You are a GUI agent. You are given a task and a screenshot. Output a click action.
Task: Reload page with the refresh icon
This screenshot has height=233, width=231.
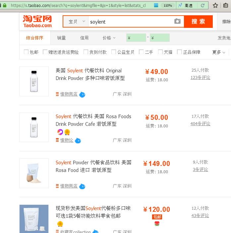click(x=202, y=6)
